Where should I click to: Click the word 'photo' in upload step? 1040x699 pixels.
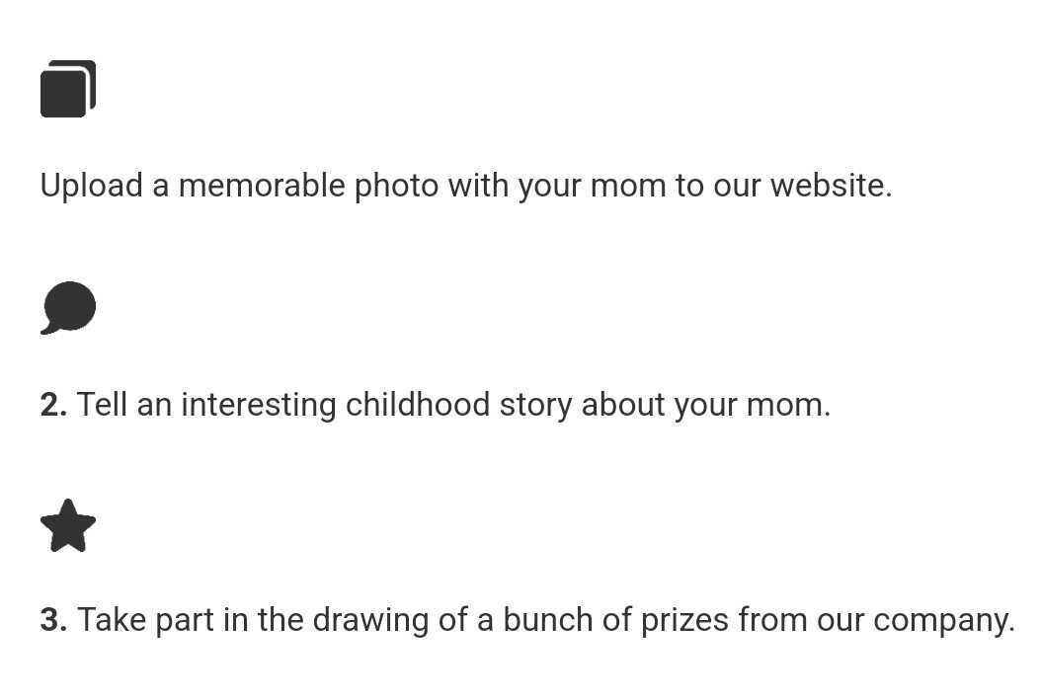coord(396,186)
